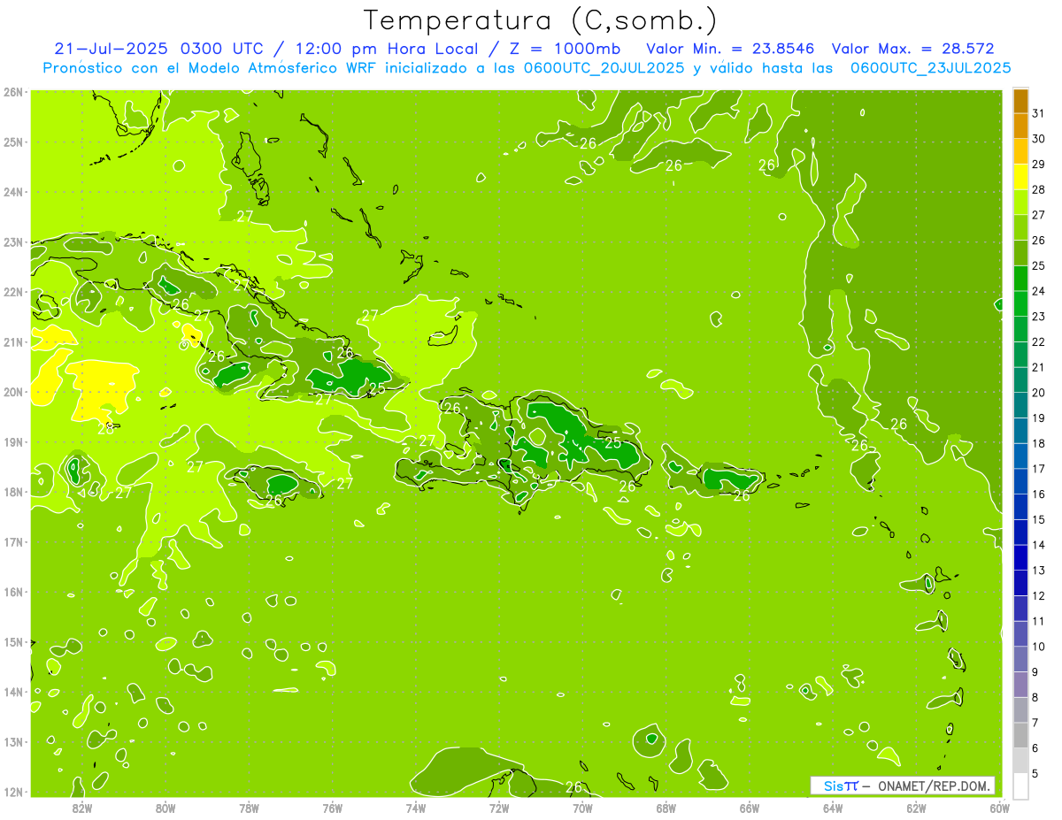Screen dimensions: 1062x820
Task: Pick the yellow legend swatch between 28 and 29
Action: [1020, 176]
